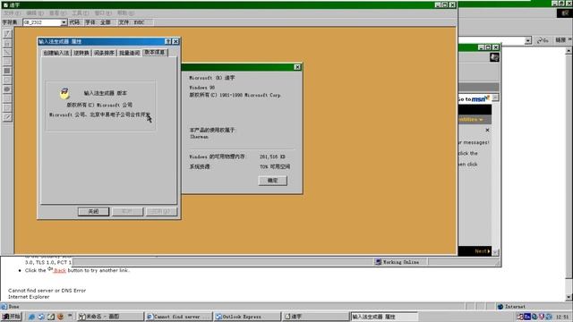Open the 帮助 menu in 造字
This screenshot has height=322, width=573.
(125, 13)
